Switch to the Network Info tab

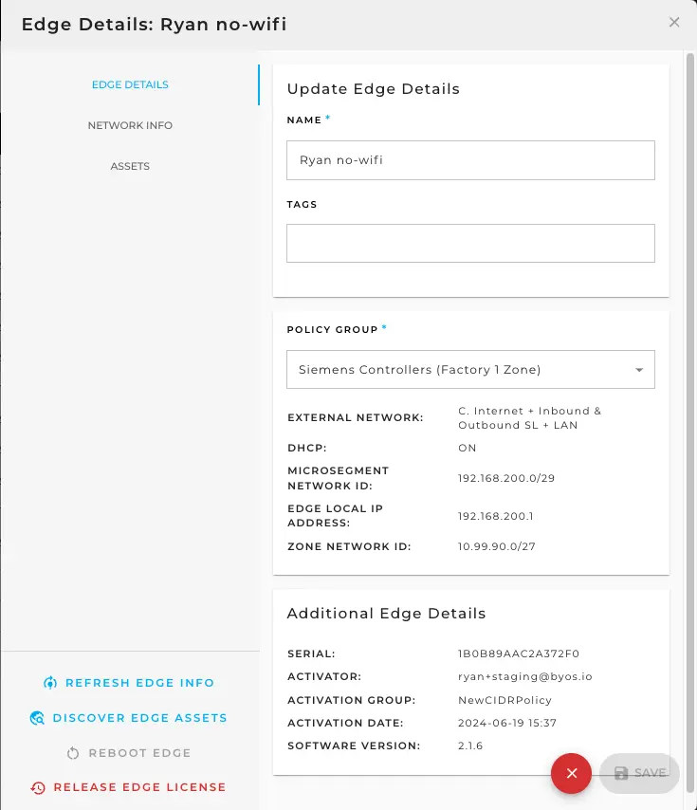130,125
